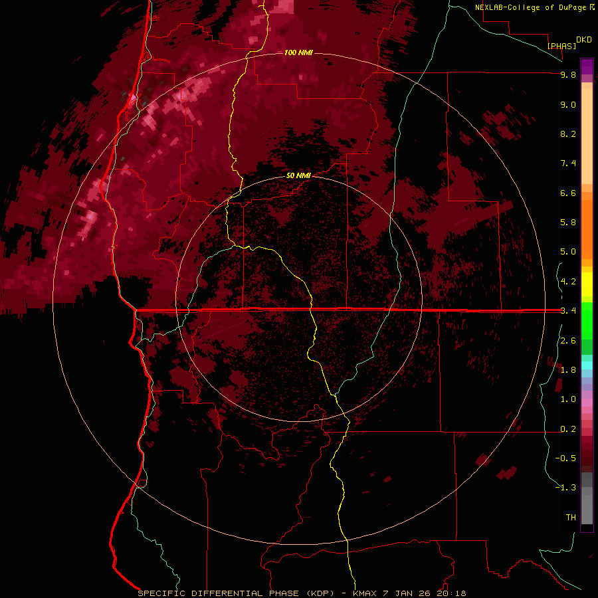Viewport: 598px width, 598px height.
Task: Click the Specific Differential Phase KMAX caption
Action: [x=302, y=593]
